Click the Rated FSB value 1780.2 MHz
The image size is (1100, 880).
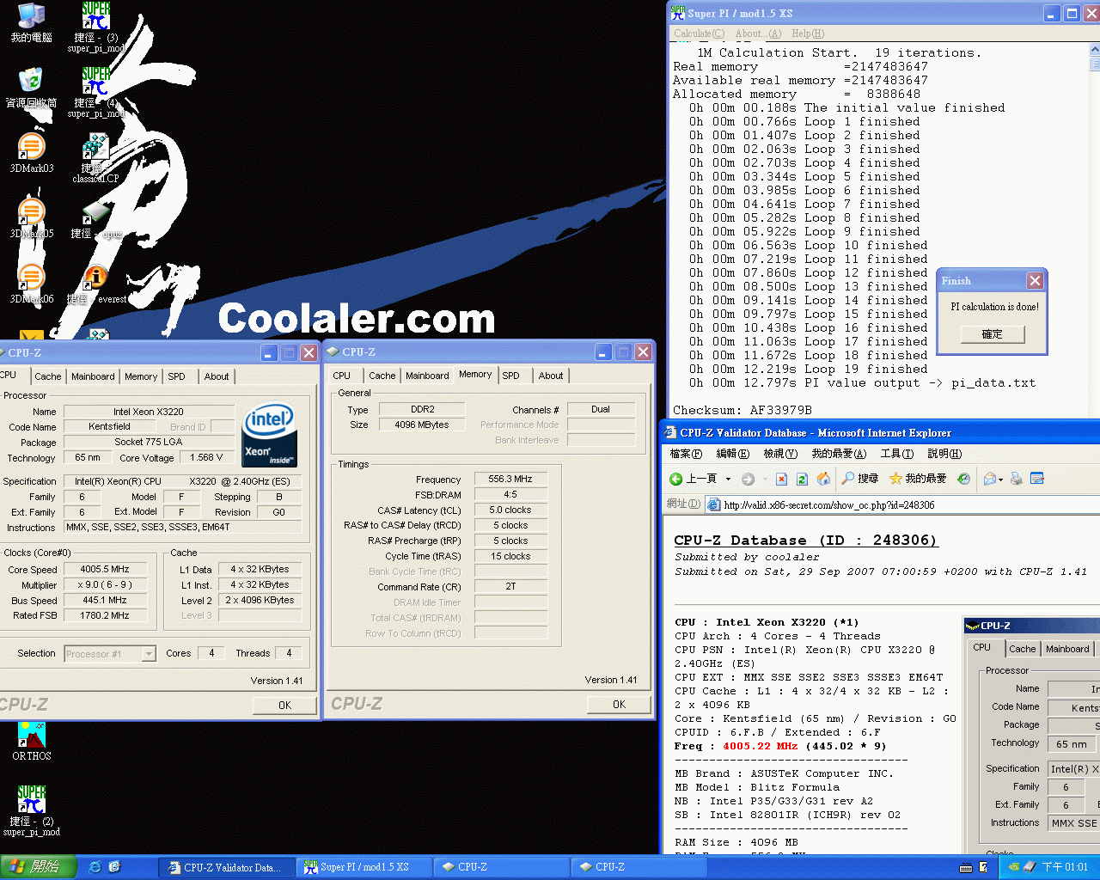click(x=105, y=616)
